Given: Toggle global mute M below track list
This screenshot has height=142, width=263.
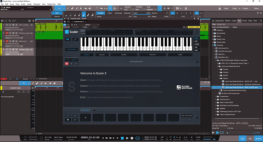Looking at the screenshot, I should tap(4, 79).
